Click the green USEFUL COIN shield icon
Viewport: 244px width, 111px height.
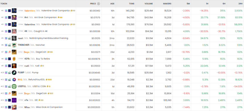[x=14, y=86]
